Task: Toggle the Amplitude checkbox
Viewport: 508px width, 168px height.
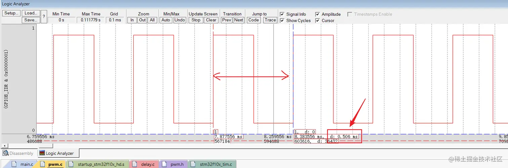Action: tap(317, 14)
